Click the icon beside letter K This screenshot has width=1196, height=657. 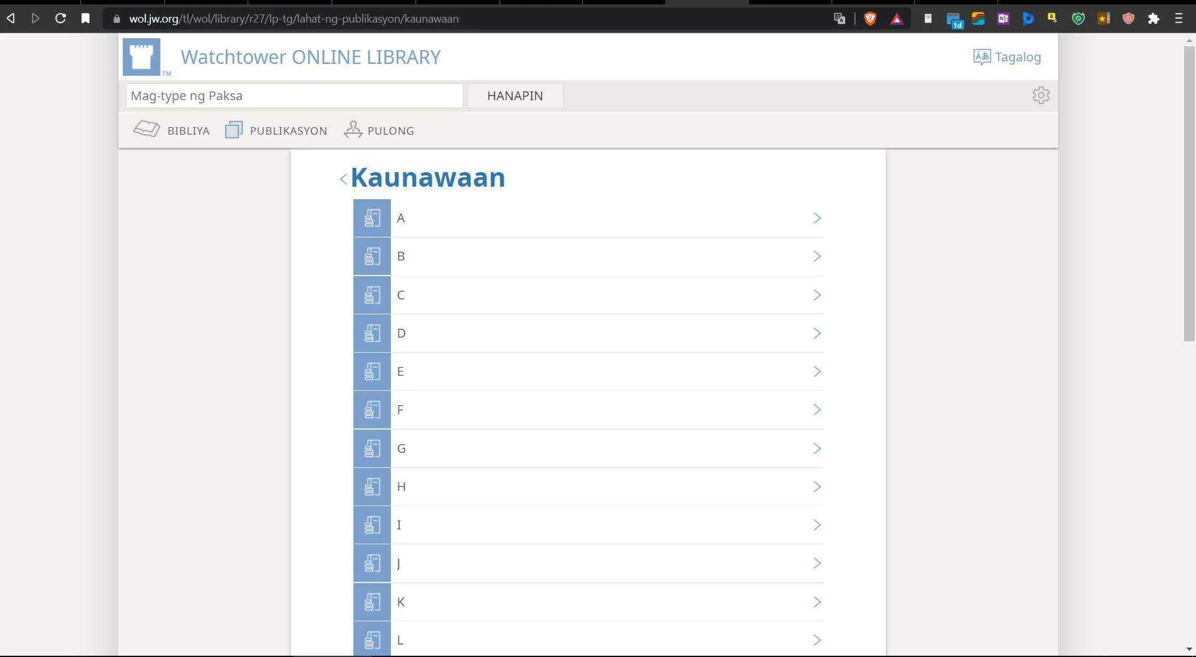[372, 602]
